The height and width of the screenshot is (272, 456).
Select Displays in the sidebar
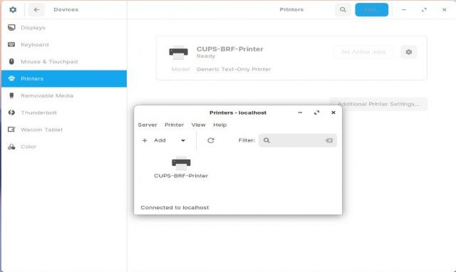pyautogui.click(x=64, y=28)
